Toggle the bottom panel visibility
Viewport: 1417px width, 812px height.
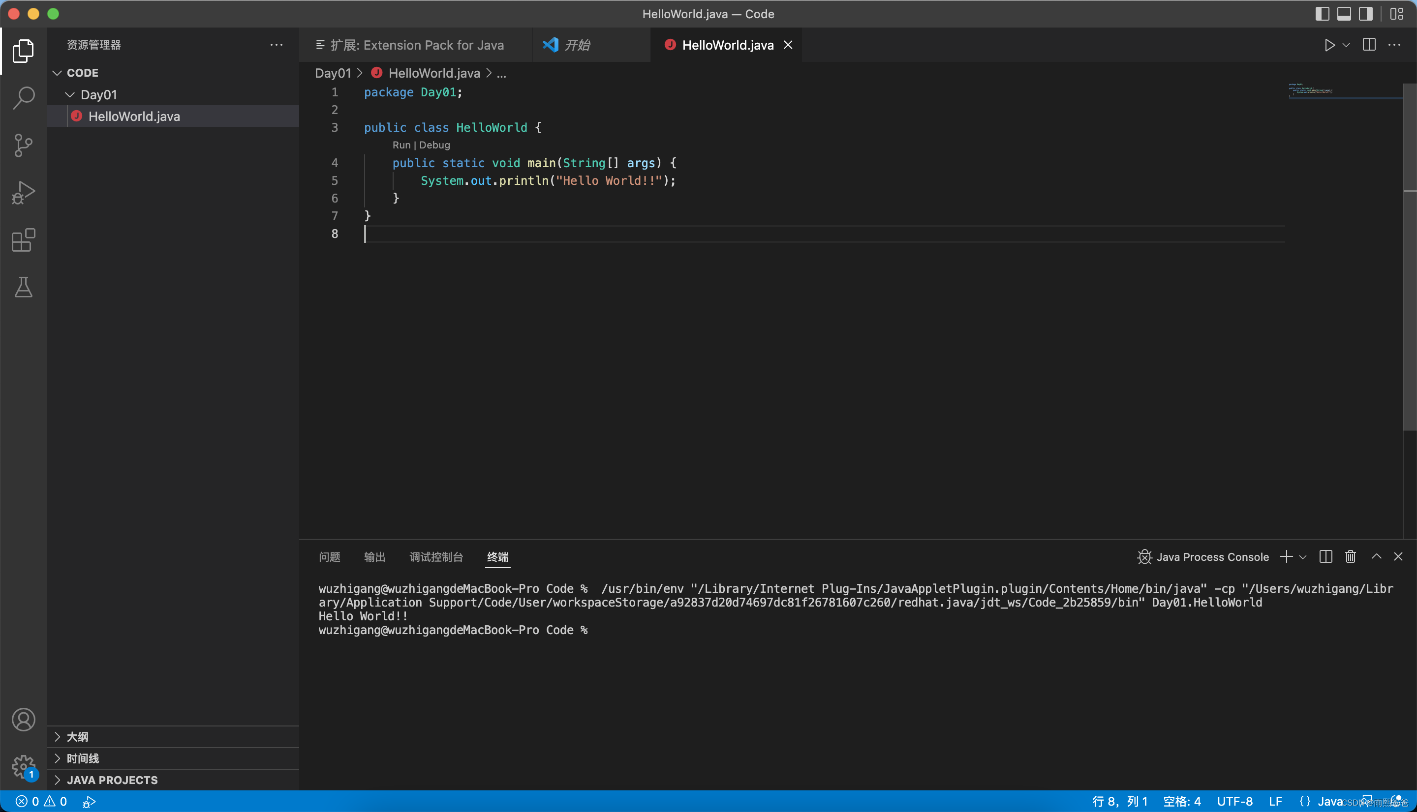point(1345,14)
